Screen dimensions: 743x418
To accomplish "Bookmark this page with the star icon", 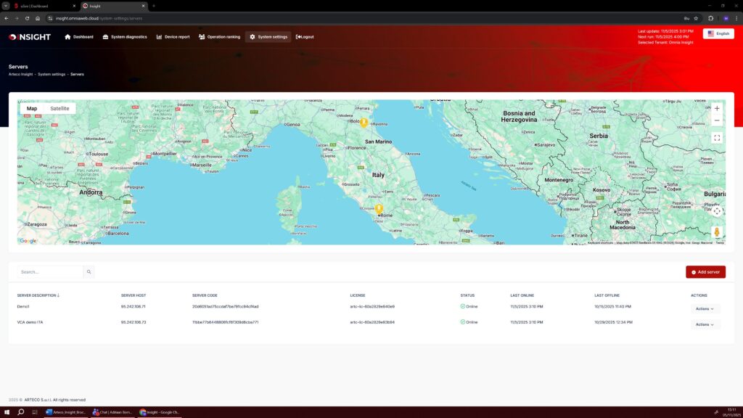I will pos(696,18).
